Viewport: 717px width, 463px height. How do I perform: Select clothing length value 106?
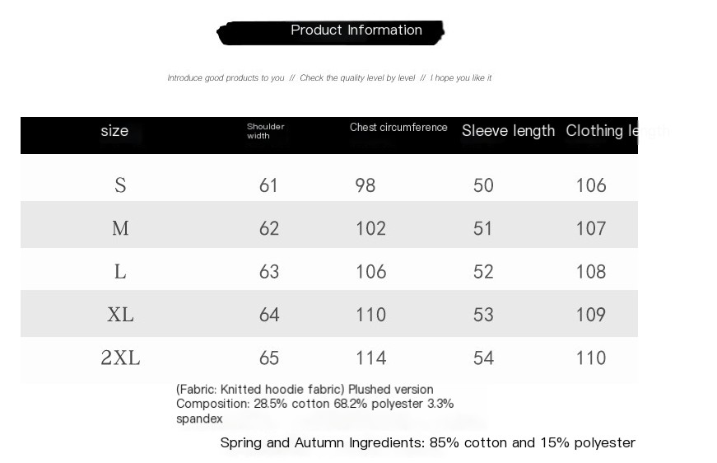coord(591,185)
